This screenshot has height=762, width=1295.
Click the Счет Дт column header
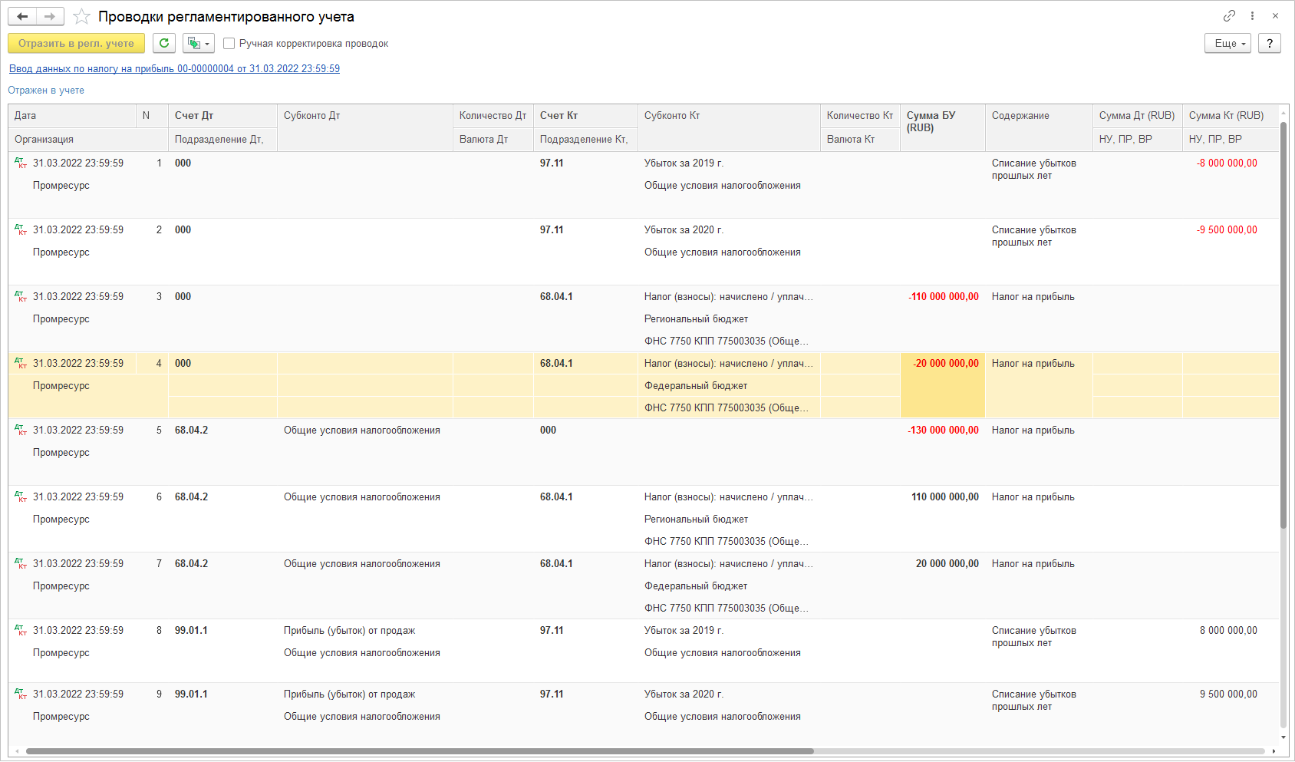click(x=194, y=116)
